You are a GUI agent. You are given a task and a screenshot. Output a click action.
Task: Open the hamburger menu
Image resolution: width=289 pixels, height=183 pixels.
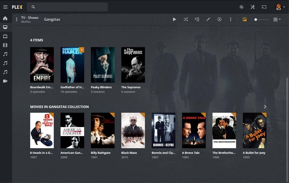5,7
